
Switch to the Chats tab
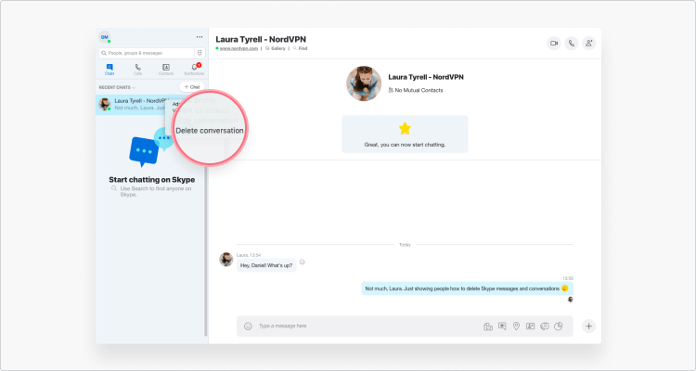110,70
